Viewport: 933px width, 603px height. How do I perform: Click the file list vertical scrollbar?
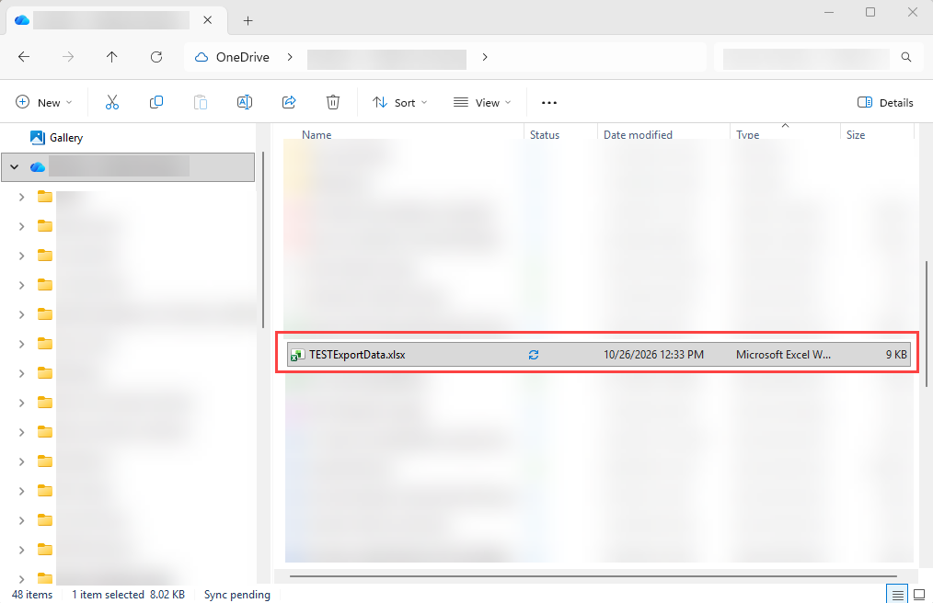pos(926,324)
